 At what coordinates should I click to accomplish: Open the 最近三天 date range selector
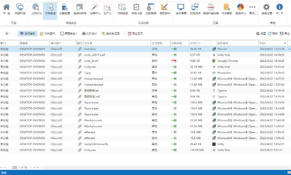point(135,34)
